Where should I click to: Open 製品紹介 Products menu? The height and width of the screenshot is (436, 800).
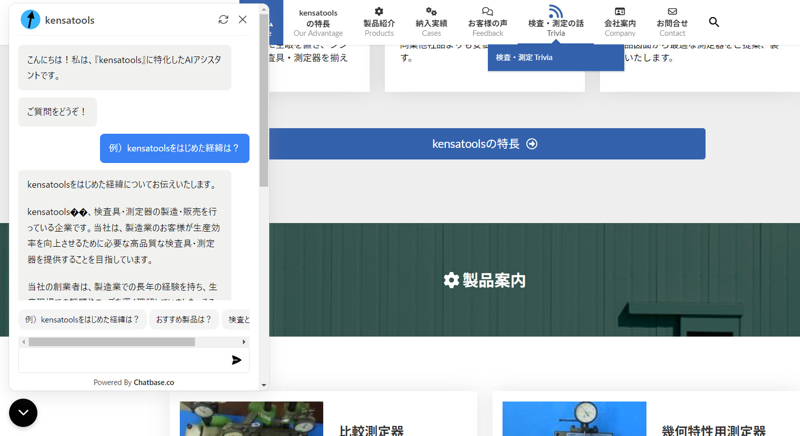[379, 23]
